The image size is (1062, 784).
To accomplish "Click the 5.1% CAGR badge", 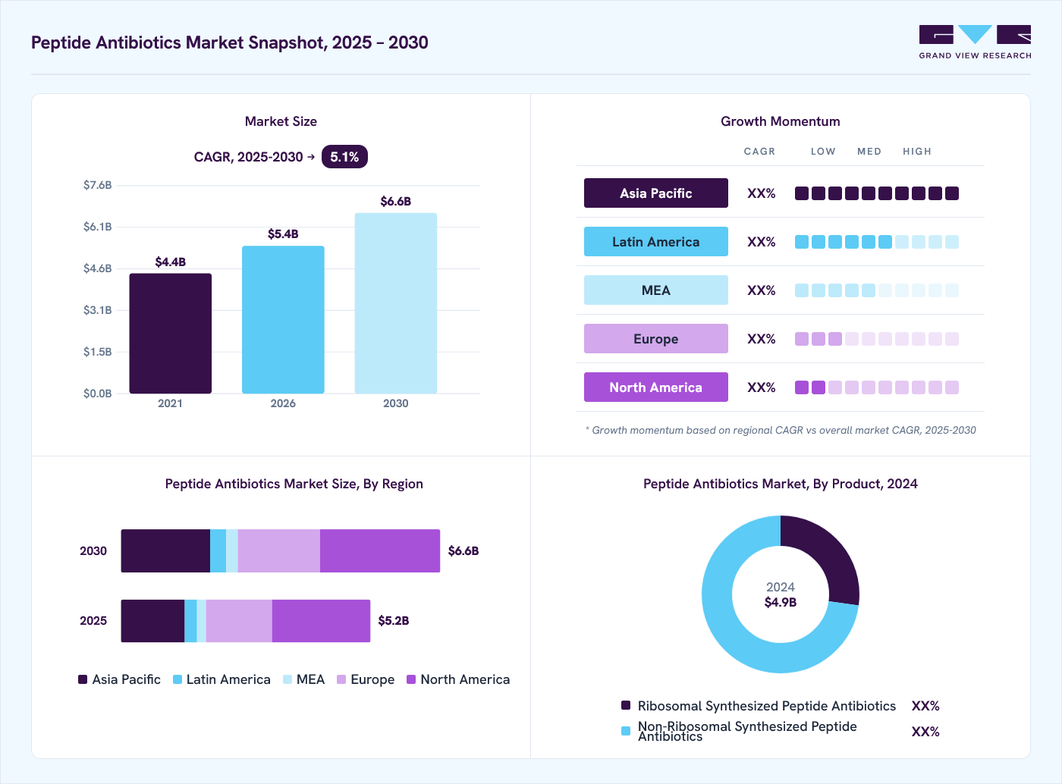I will click(x=344, y=157).
